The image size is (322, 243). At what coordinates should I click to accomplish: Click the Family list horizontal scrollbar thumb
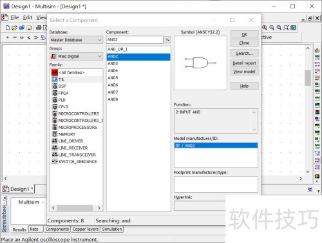(75, 208)
